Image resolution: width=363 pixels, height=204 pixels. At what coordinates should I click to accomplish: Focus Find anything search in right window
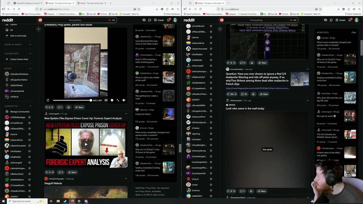256,20
